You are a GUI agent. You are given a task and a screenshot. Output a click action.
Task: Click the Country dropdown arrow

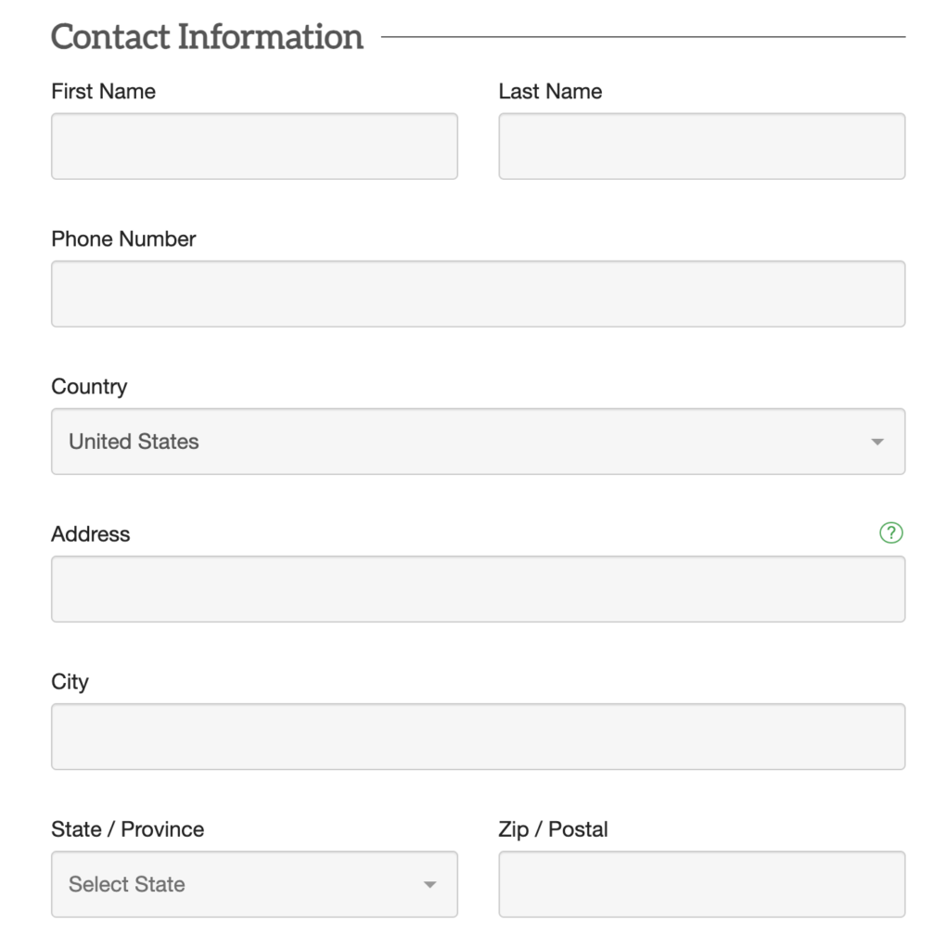(x=877, y=443)
